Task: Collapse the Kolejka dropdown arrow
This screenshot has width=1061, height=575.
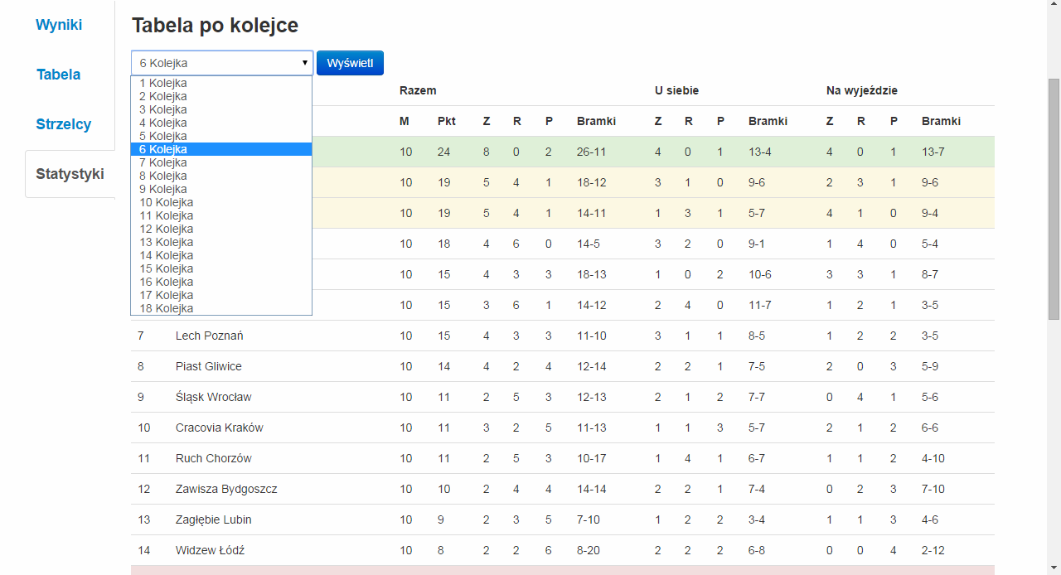Action: [305, 63]
